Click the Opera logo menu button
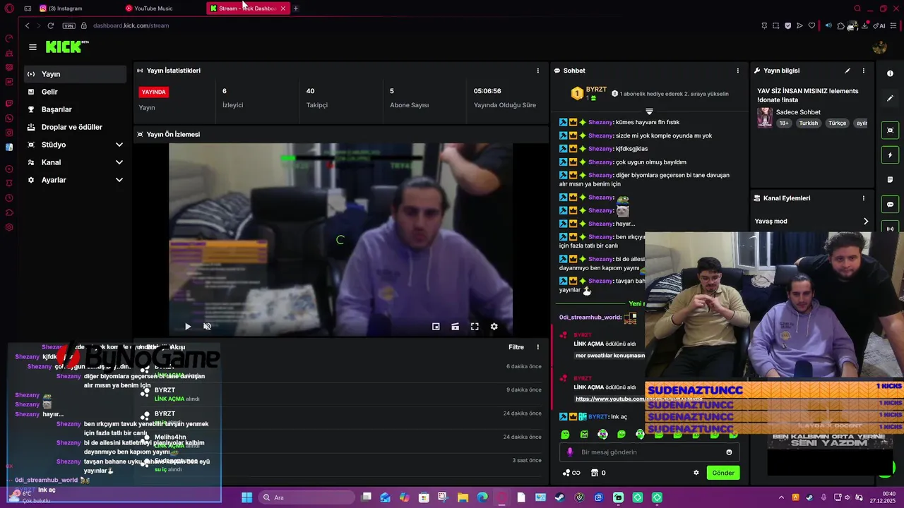The width and height of the screenshot is (904, 508). point(9,8)
